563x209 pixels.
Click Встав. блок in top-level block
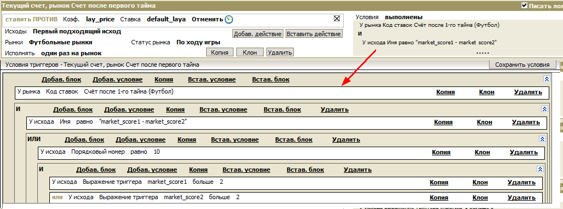[271, 79]
